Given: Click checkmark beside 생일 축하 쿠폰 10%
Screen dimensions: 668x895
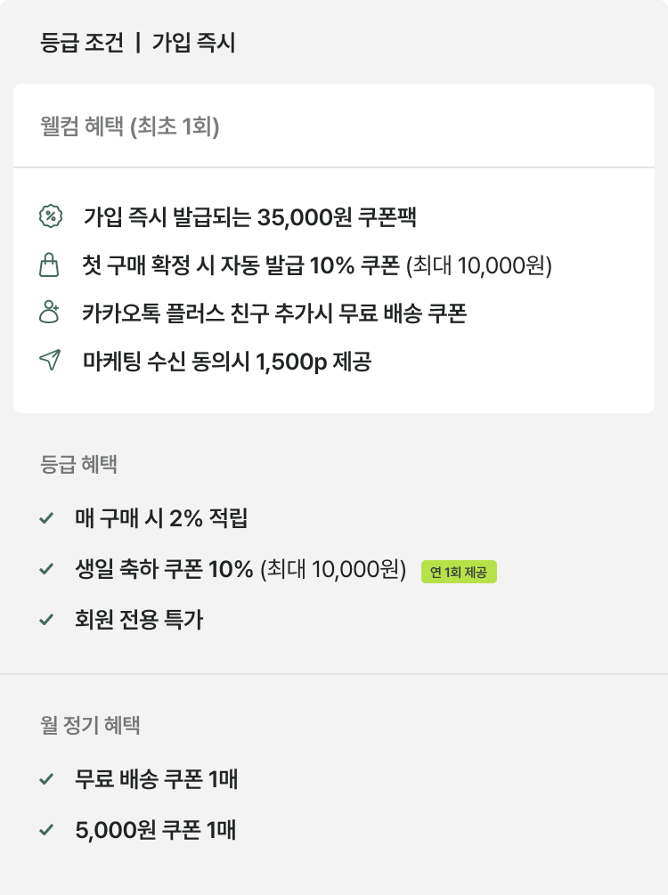Looking at the screenshot, I should 47,569.
